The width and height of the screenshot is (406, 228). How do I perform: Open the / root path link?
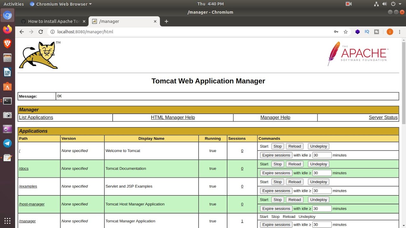20,151
